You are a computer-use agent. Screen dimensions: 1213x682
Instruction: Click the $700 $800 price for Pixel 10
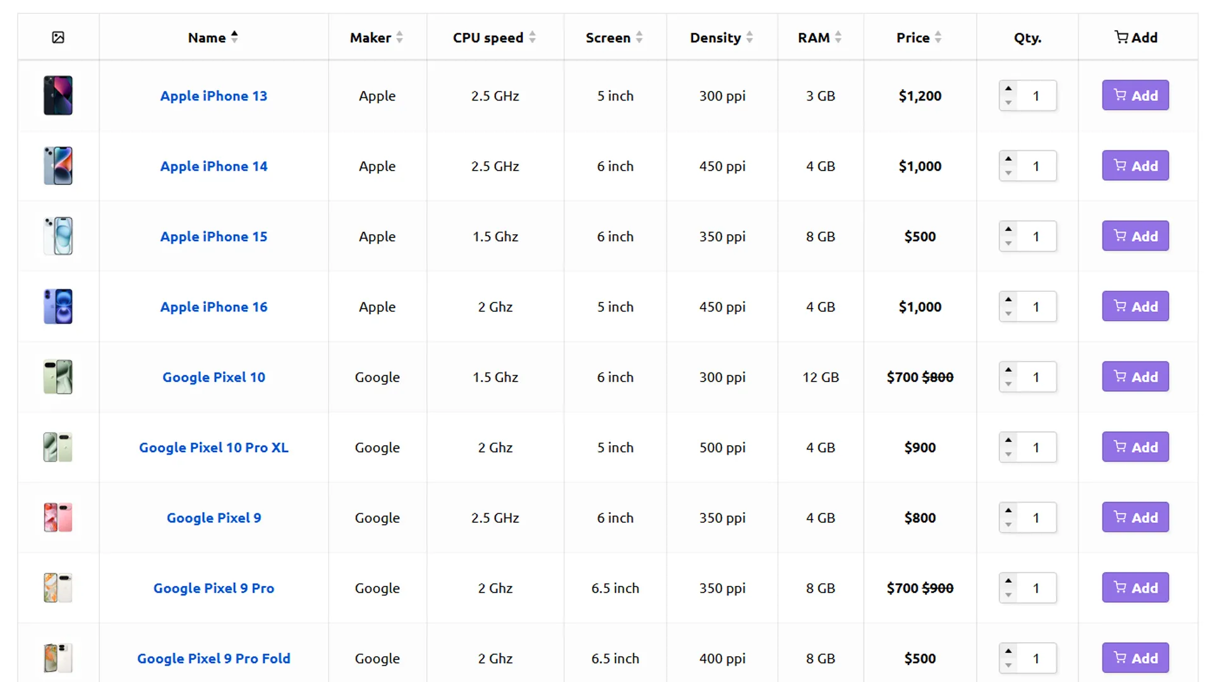point(920,377)
